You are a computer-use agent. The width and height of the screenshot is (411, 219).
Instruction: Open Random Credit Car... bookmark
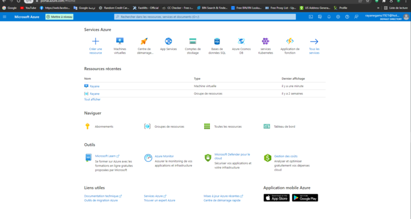[x=114, y=8]
